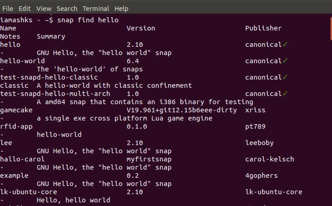Click the verified checkmark on the hello-world row
Viewport: 332px width, 206px height.
(285, 60)
